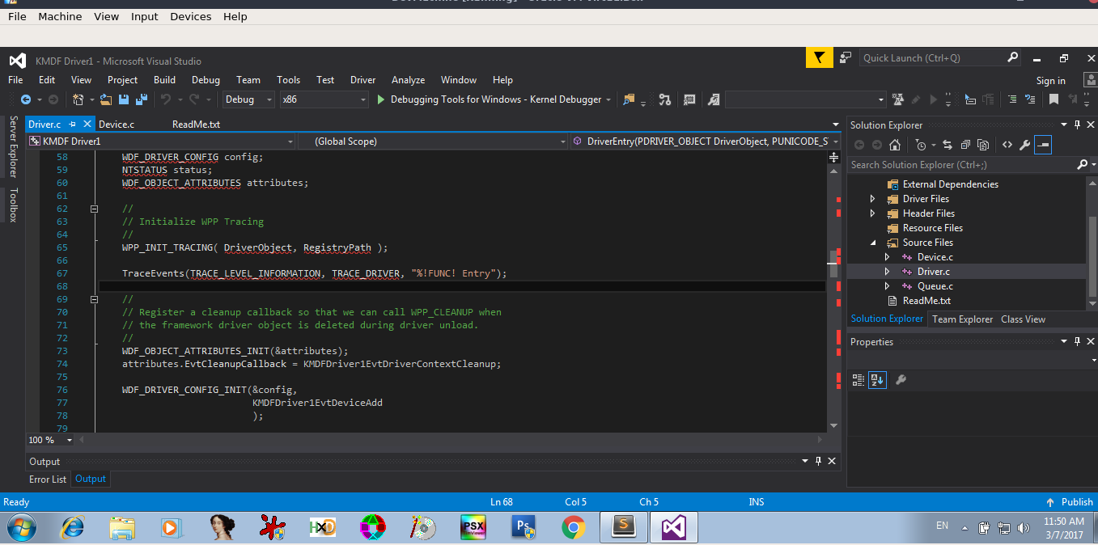1098x545 pixels.
Task: Click the Windows Start button
Action: (x=19, y=528)
